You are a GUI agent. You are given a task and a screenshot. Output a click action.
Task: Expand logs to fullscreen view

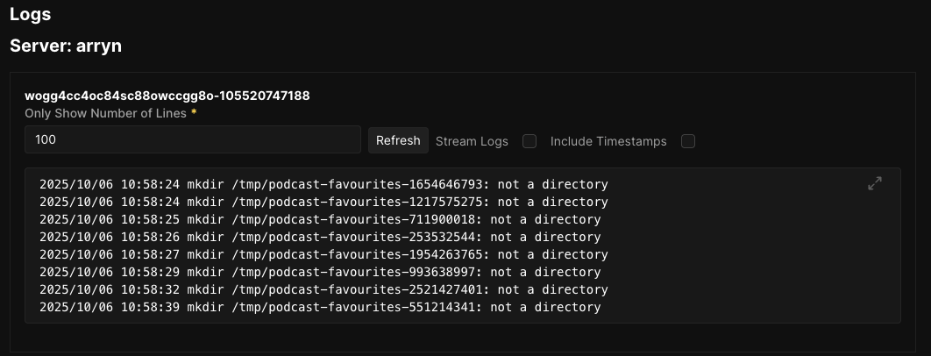pos(874,183)
